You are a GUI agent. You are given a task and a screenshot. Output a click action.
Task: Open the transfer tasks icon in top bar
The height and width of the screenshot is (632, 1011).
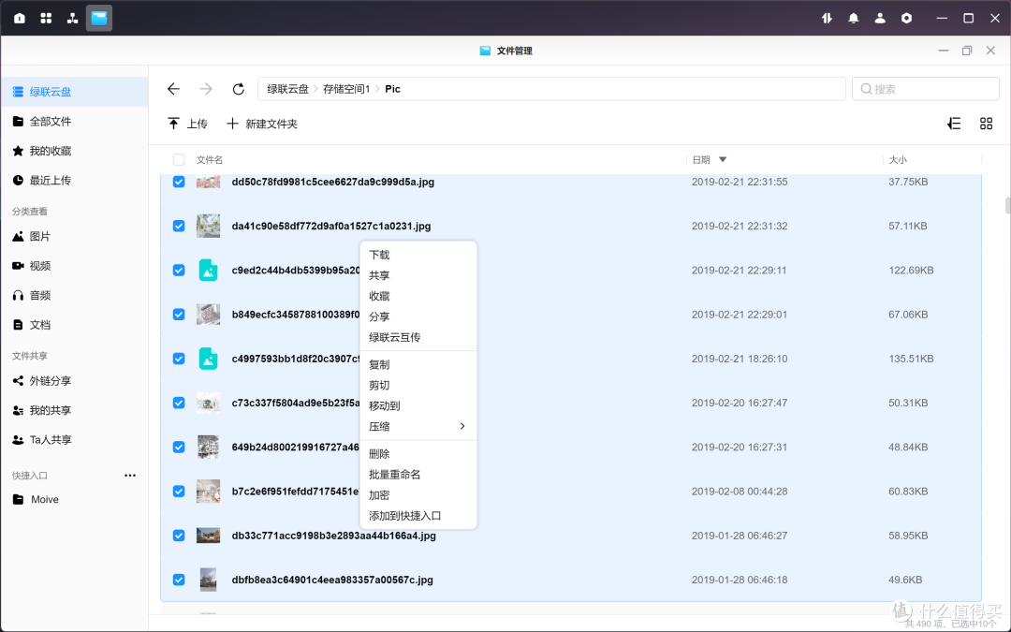[827, 18]
